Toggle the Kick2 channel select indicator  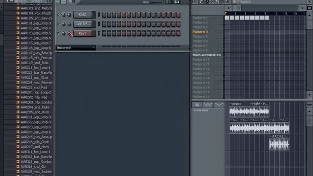click(x=99, y=15)
